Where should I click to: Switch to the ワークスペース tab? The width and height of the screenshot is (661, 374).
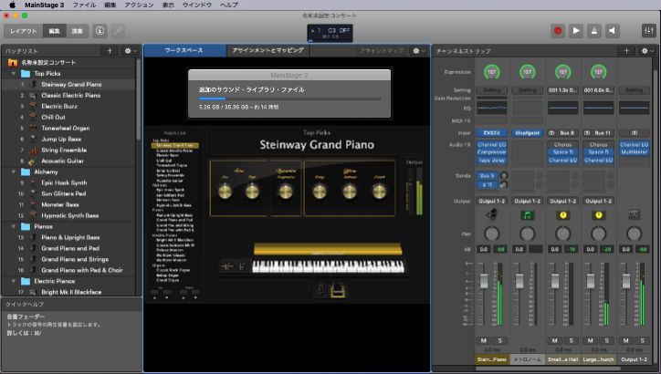184,50
